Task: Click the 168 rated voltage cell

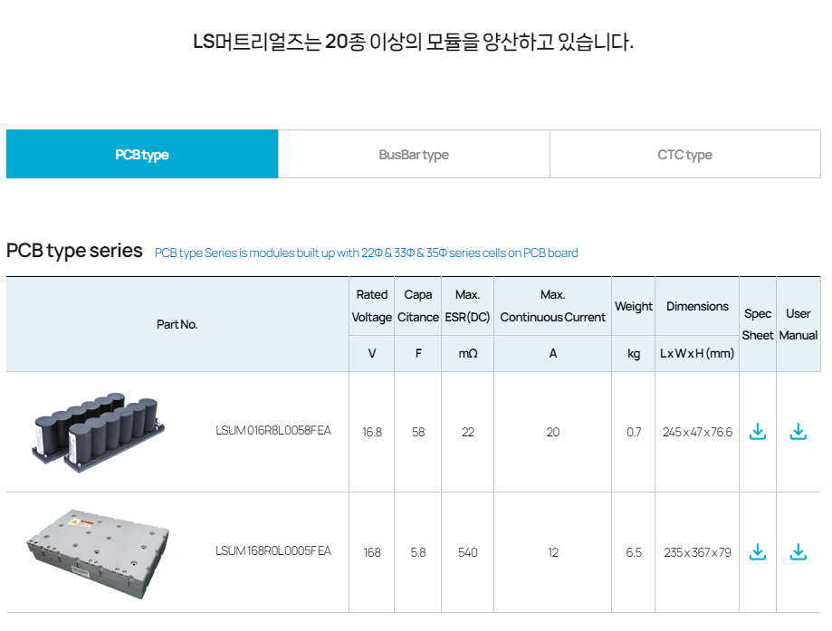Action: click(372, 552)
